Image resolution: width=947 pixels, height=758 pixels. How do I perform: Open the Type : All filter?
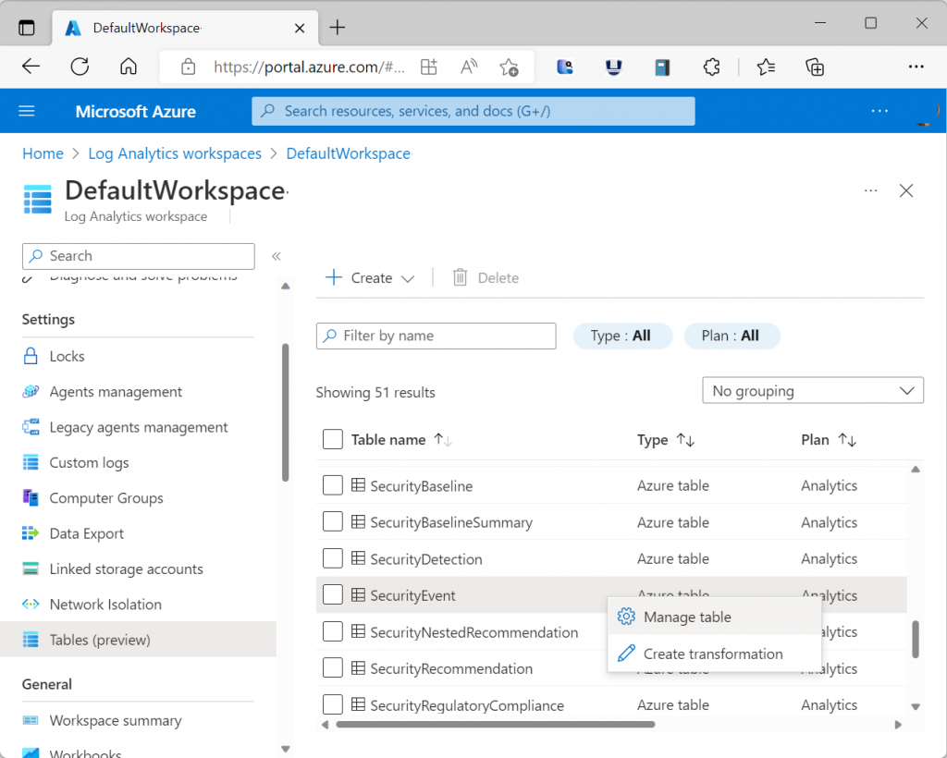[x=620, y=336]
